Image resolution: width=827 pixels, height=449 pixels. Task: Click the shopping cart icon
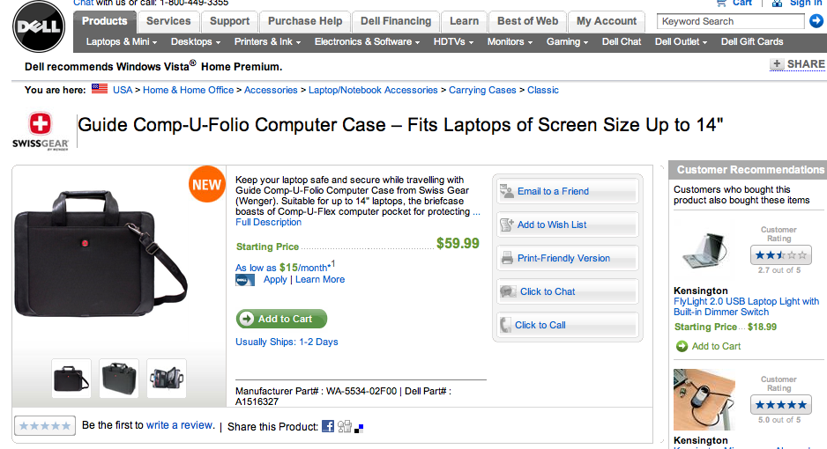pos(721,4)
